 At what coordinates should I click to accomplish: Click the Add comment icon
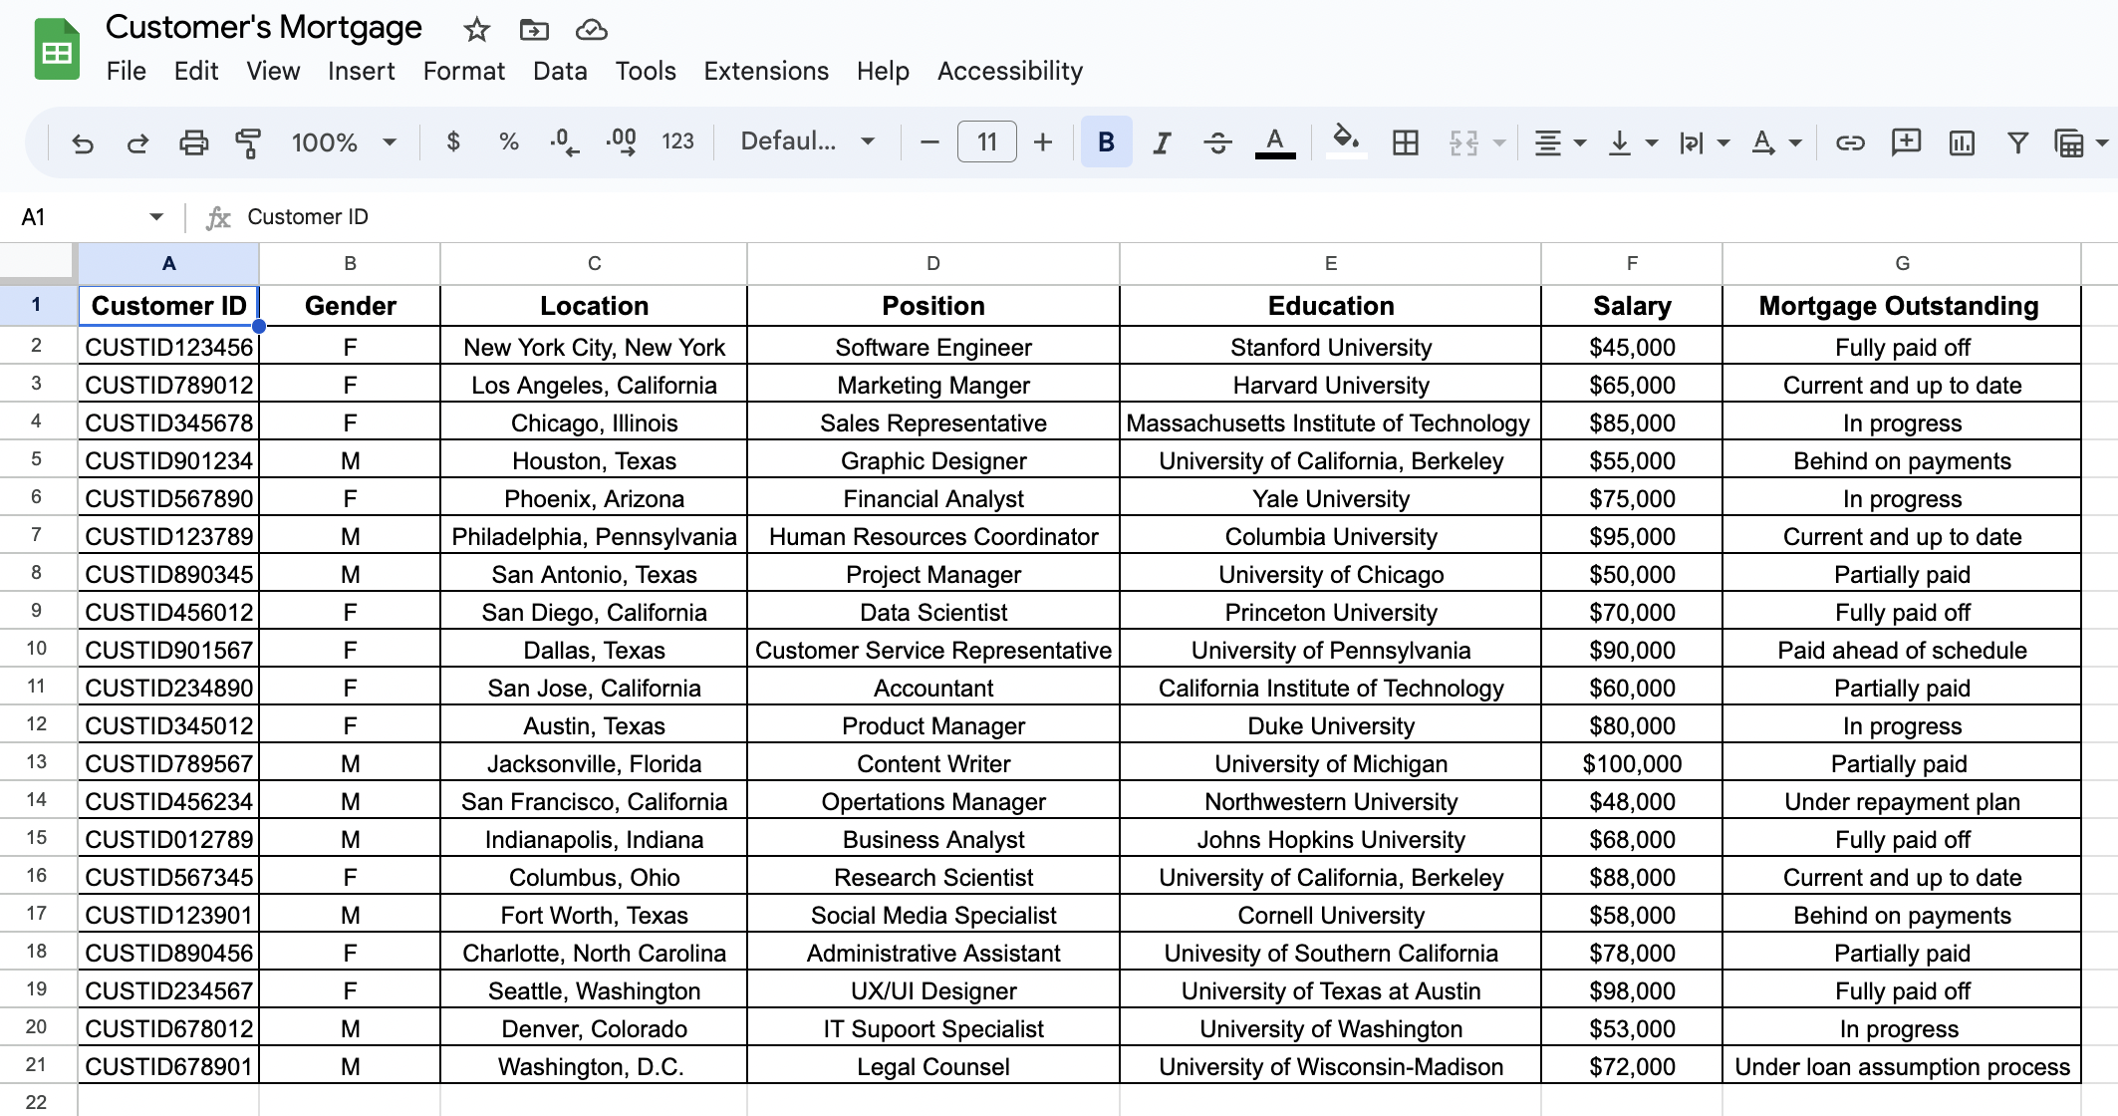tap(1905, 142)
